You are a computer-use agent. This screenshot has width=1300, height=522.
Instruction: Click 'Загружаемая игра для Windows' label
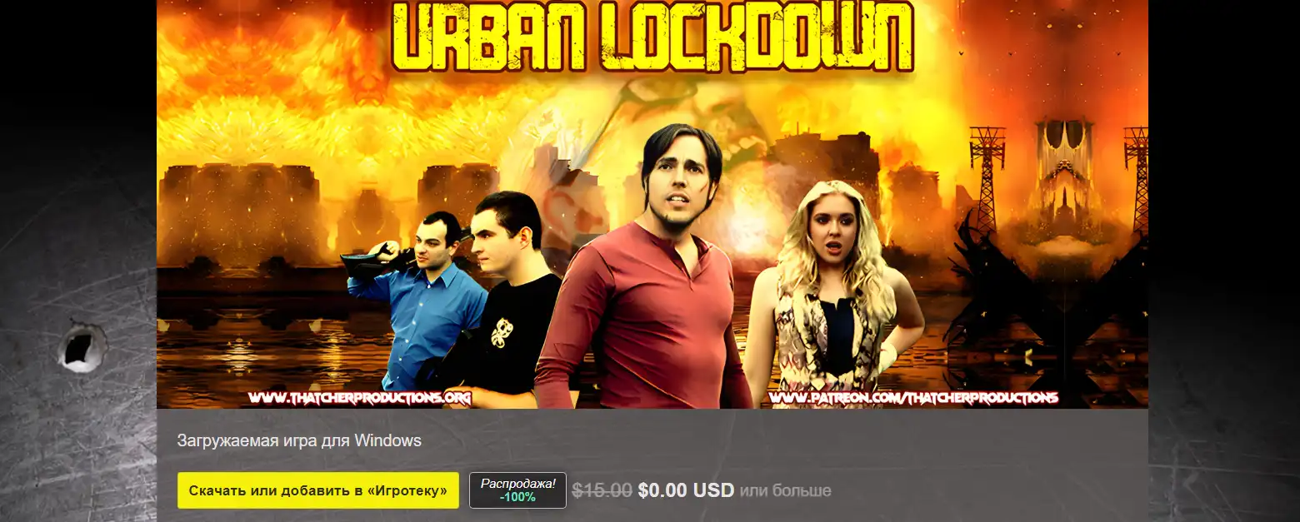point(299,441)
